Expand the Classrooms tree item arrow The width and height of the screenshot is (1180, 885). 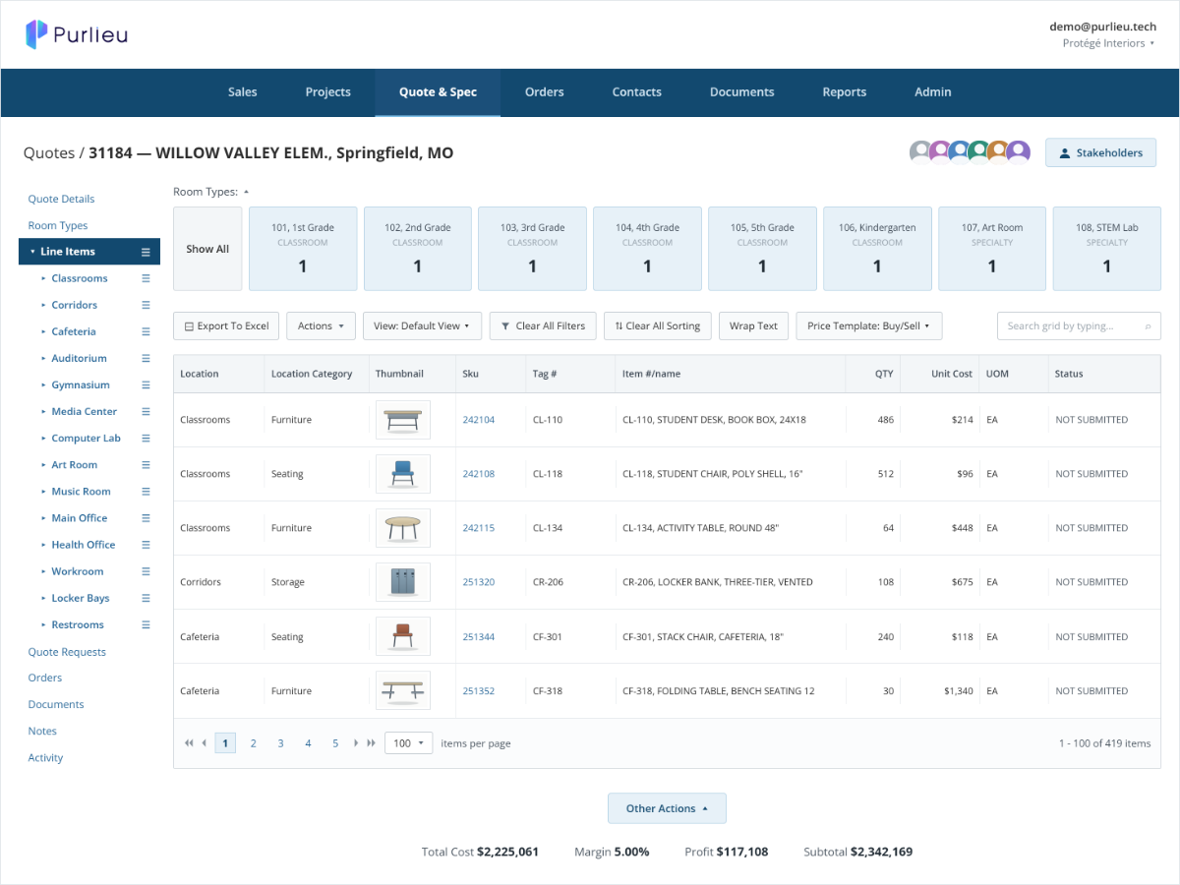click(43, 278)
